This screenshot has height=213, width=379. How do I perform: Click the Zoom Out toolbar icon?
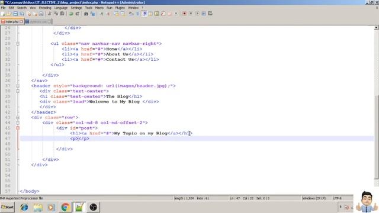[108, 14]
